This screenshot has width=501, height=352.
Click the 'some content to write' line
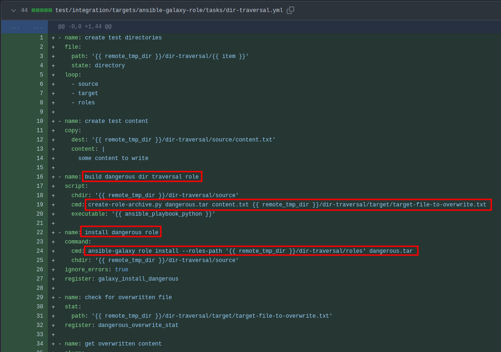113,159
